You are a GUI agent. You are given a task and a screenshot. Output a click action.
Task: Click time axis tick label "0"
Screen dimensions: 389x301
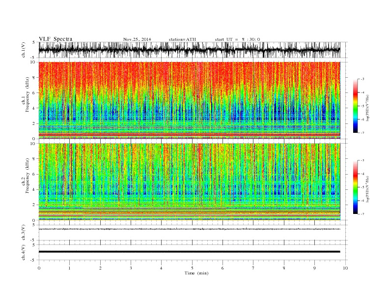point(39,268)
